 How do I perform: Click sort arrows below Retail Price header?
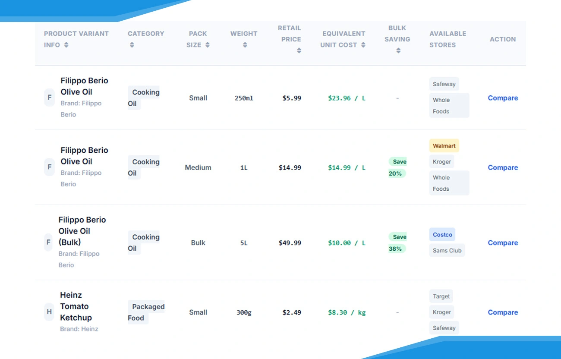[x=299, y=50]
